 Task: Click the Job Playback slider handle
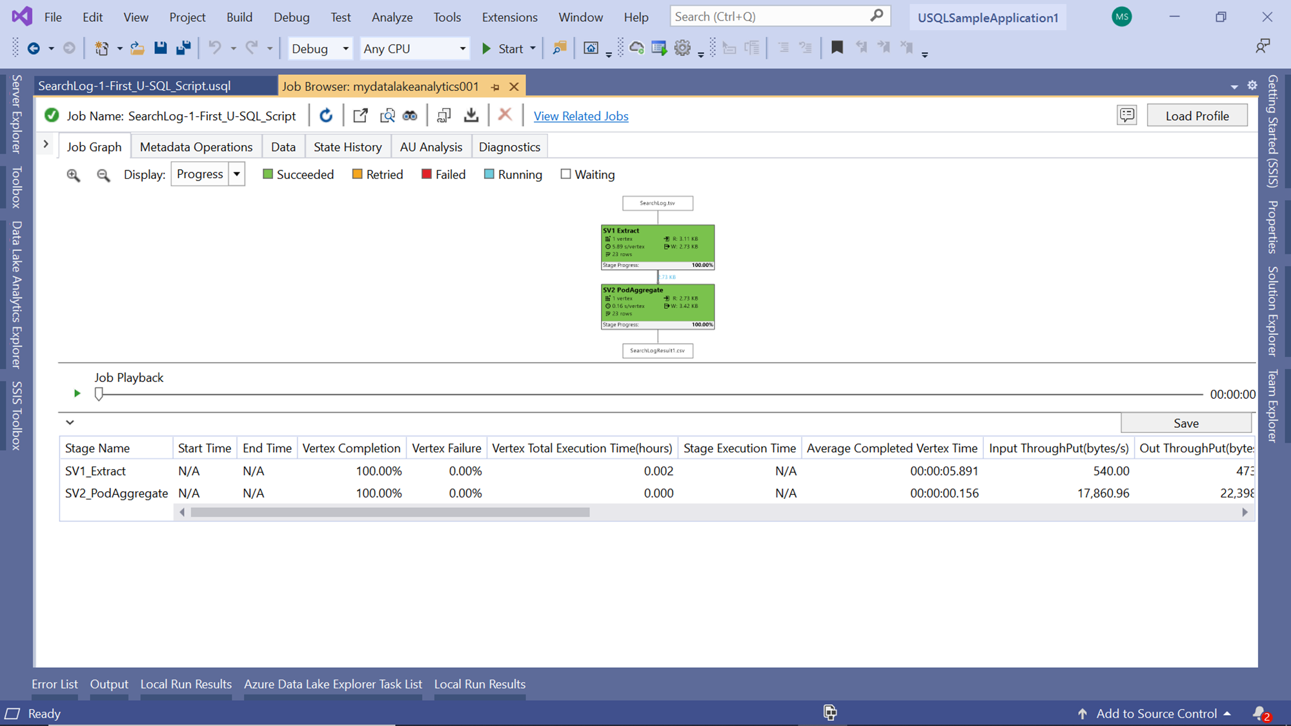(99, 394)
